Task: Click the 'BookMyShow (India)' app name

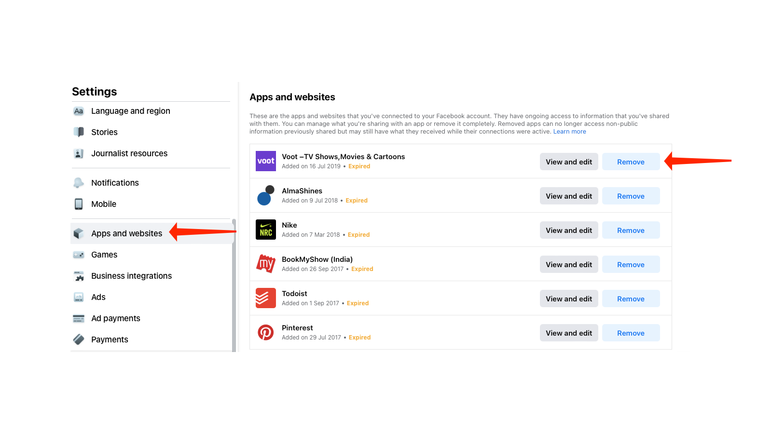Action: [317, 259]
